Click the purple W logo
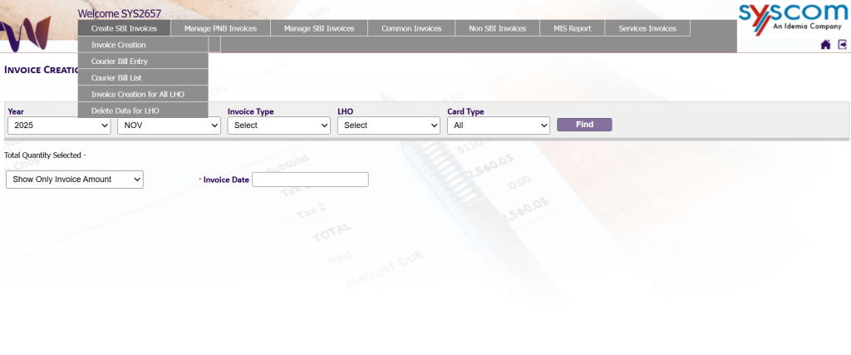Image resolution: width=851 pixels, height=355 pixels. [x=27, y=32]
